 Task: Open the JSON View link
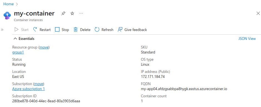[247, 39]
